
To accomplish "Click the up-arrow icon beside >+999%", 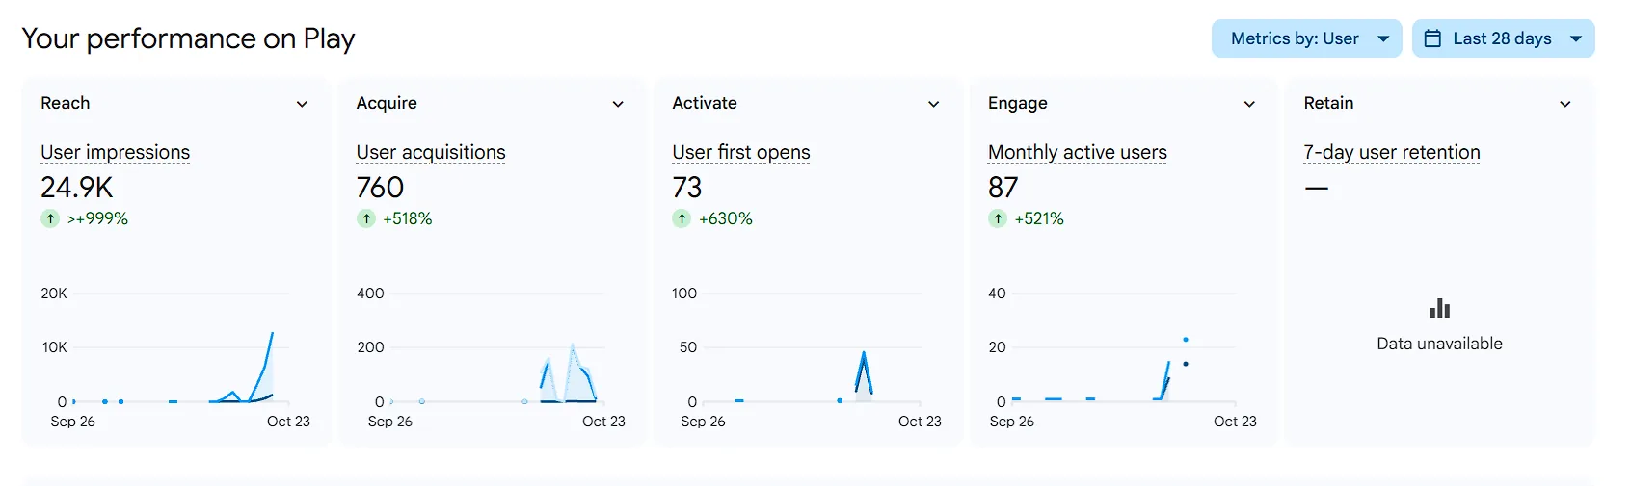I will [x=50, y=218].
